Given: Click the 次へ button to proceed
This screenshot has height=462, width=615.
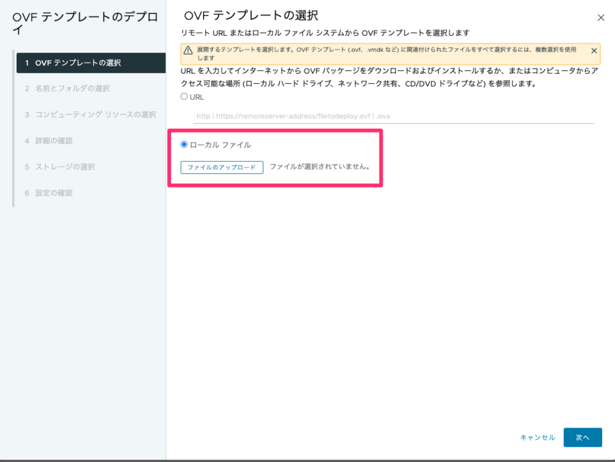Looking at the screenshot, I should [x=582, y=437].
